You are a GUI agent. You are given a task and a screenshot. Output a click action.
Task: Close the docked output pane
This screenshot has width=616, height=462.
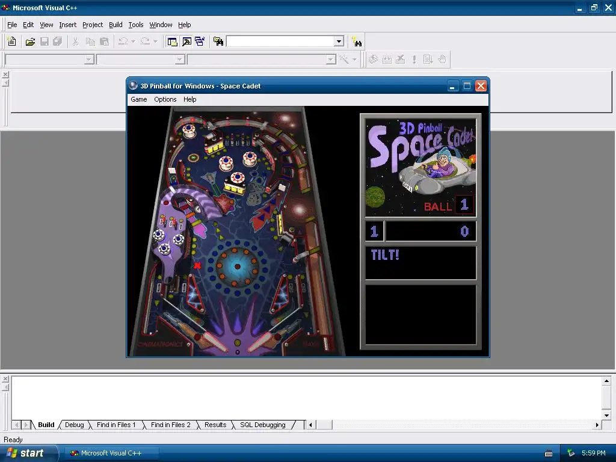tap(5, 379)
